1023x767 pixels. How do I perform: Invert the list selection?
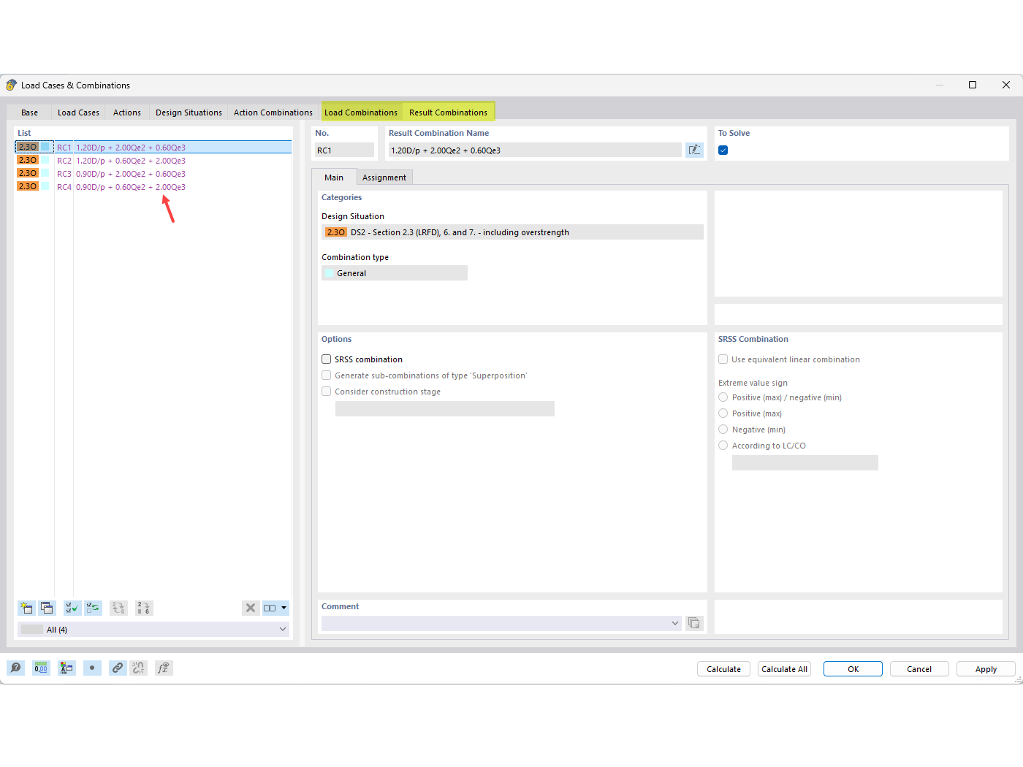(93, 608)
